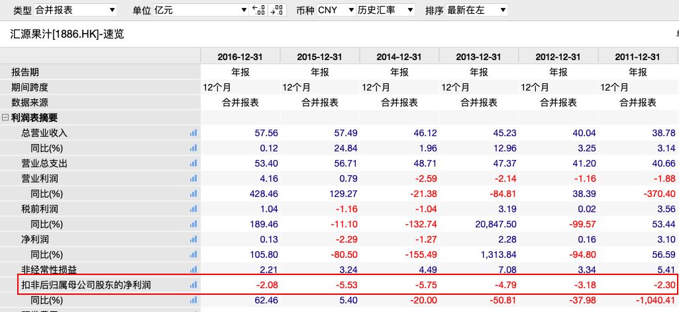Image resolution: width=679 pixels, height=312 pixels.
Task: Click the 38.78 revenue cell
Action: click(x=664, y=133)
